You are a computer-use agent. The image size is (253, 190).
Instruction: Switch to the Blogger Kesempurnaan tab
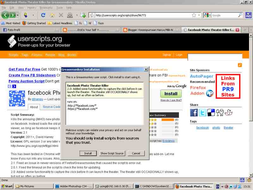[x=151, y=30]
